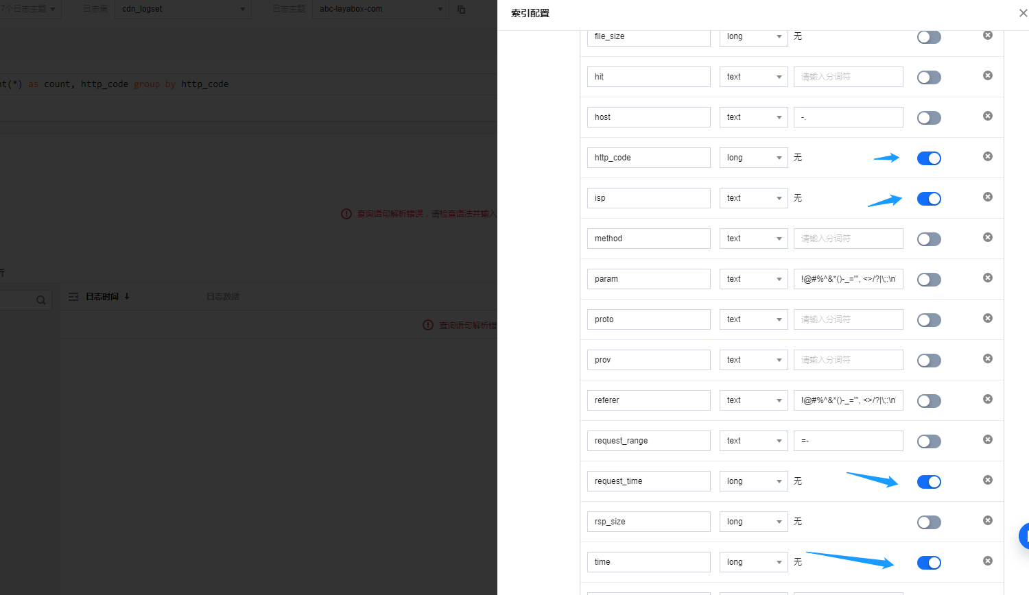Edit the method delimiter input
Screen dimensions: 1029x595
click(848, 239)
